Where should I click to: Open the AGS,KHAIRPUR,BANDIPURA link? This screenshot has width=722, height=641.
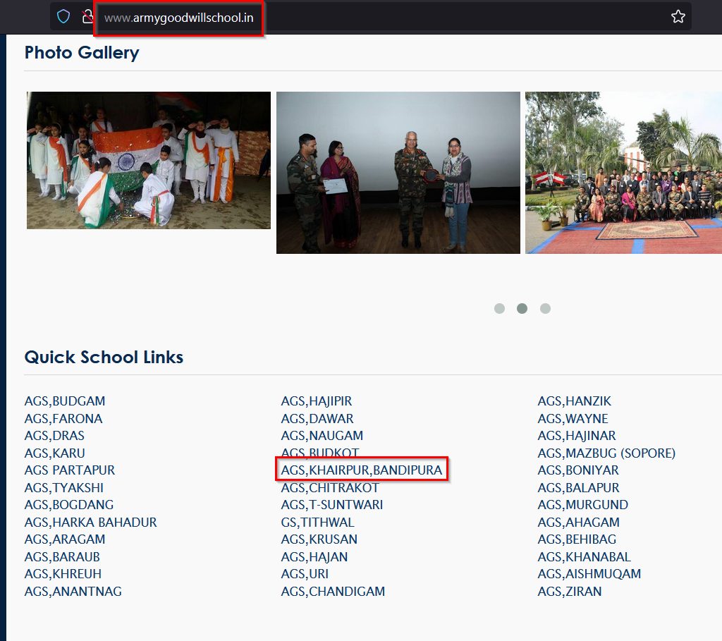pyautogui.click(x=361, y=470)
